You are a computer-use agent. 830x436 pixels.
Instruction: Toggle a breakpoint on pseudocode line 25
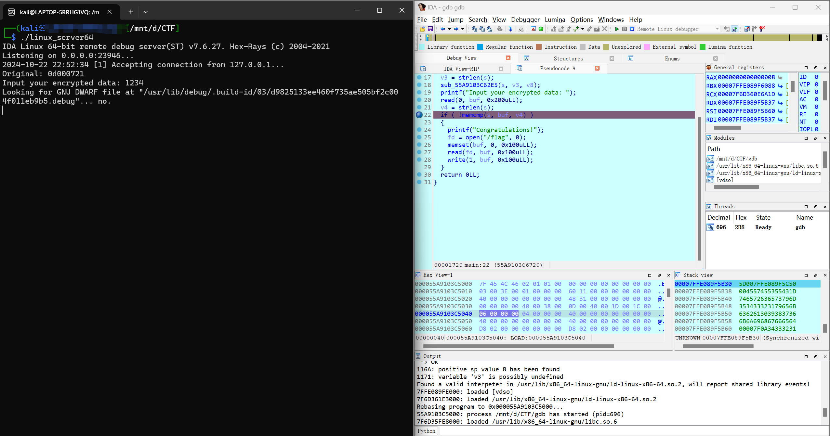419,137
